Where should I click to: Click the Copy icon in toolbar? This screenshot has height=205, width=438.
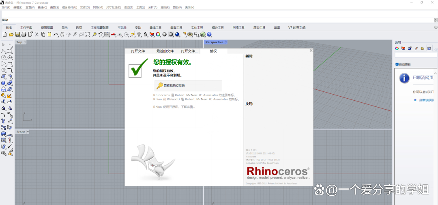point(43,34)
